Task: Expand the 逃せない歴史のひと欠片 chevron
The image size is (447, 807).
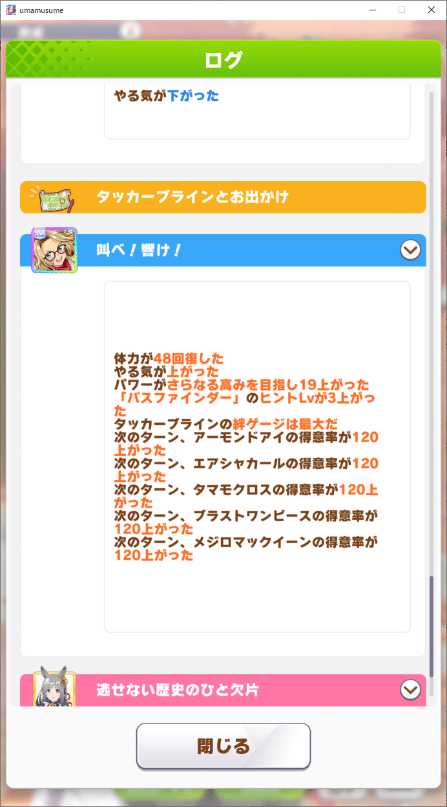Action: (410, 690)
